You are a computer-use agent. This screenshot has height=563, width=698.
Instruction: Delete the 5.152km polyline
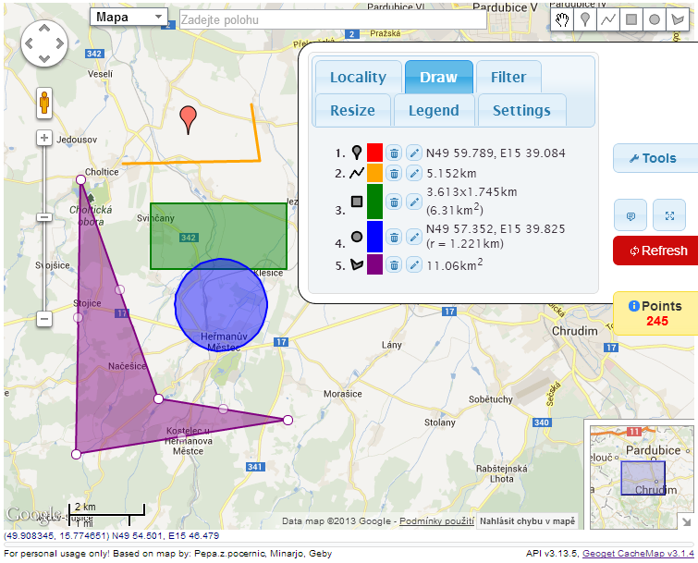[394, 173]
